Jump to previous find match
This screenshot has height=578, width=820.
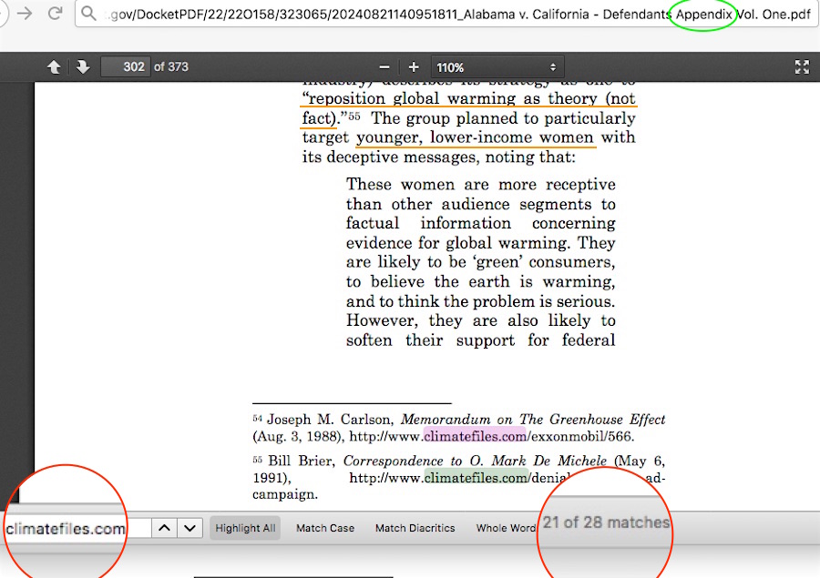tap(162, 528)
